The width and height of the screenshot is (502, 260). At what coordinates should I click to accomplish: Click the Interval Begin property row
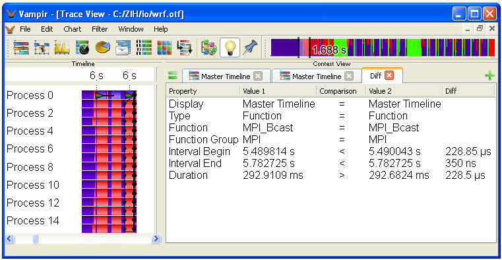click(330, 152)
